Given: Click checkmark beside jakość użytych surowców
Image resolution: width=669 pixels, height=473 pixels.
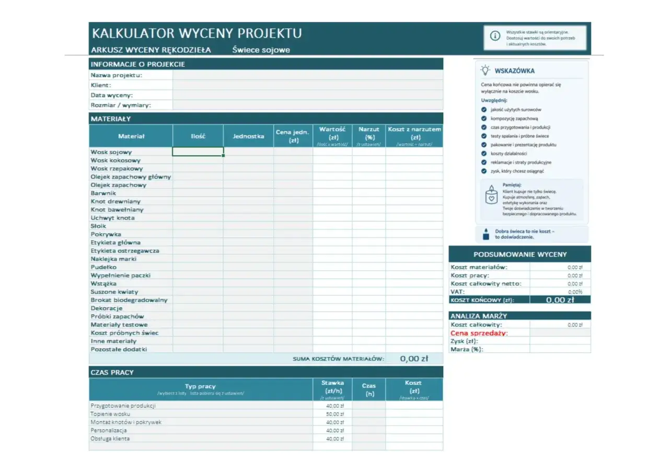Looking at the screenshot, I should [484, 110].
